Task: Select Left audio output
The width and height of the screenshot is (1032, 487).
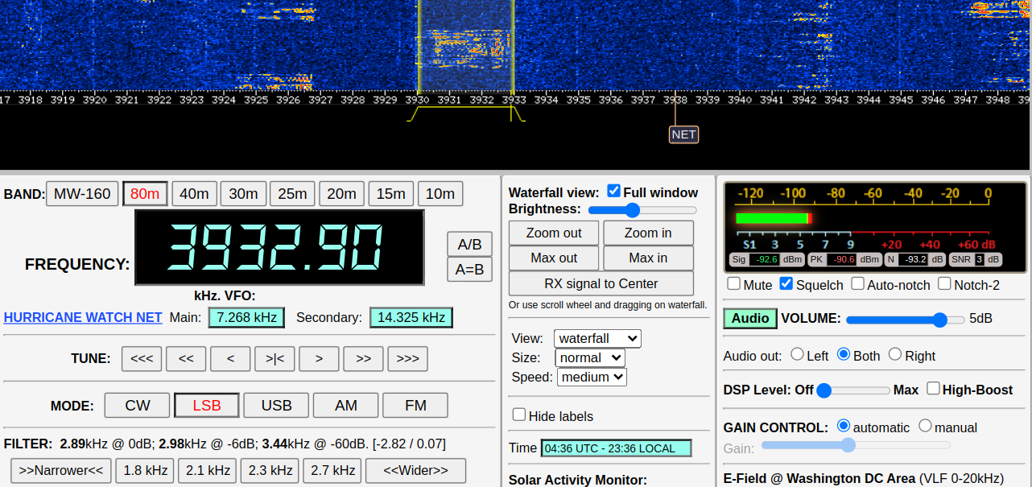Action: coord(797,354)
